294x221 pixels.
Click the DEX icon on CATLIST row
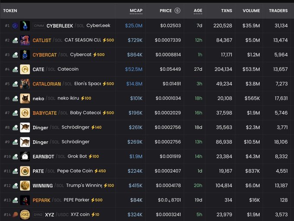15,40
